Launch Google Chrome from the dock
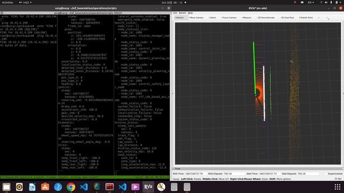 coord(71,187)
